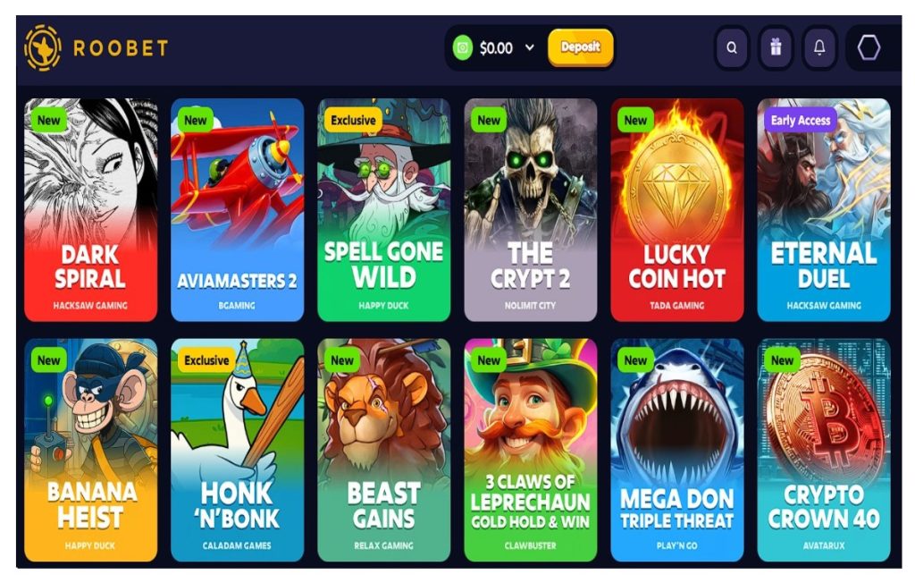Expand the $0.00 balance dropdown arrow
Image resolution: width=915 pixels, height=583 pixels.
pos(529,47)
